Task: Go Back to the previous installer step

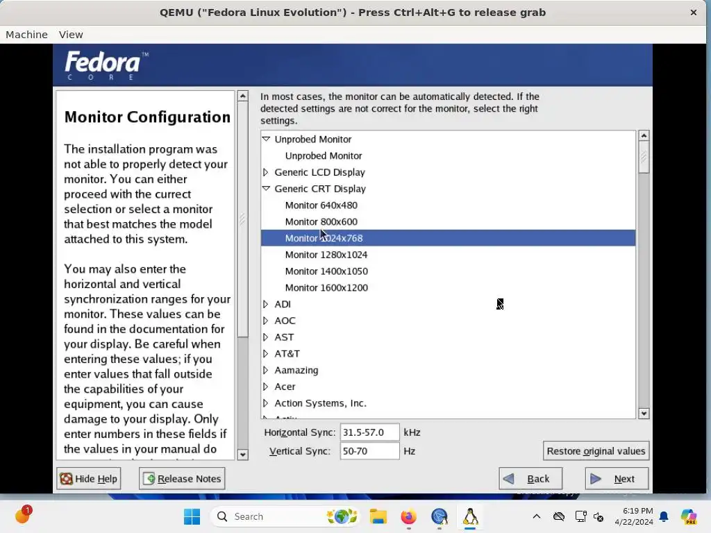Action: coord(530,479)
